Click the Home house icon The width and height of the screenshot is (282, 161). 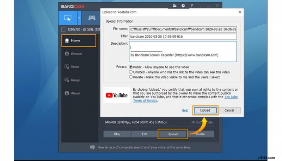pyautogui.click(x=67, y=40)
